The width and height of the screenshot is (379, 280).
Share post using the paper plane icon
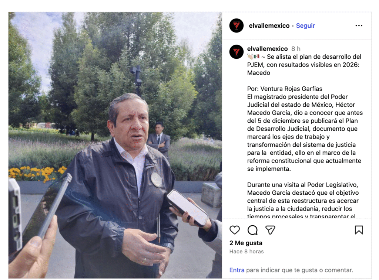point(270,230)
